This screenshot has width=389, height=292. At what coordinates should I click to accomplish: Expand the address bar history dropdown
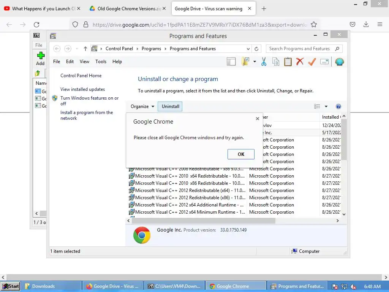248,49
